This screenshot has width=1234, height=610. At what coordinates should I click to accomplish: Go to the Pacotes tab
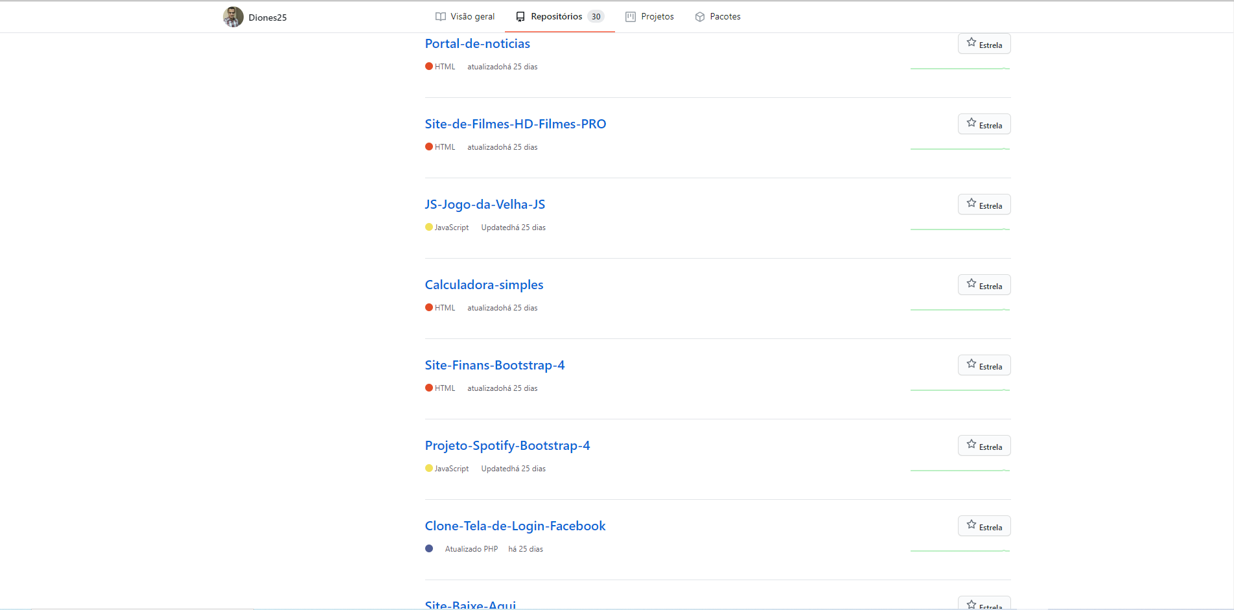[725, 17]
